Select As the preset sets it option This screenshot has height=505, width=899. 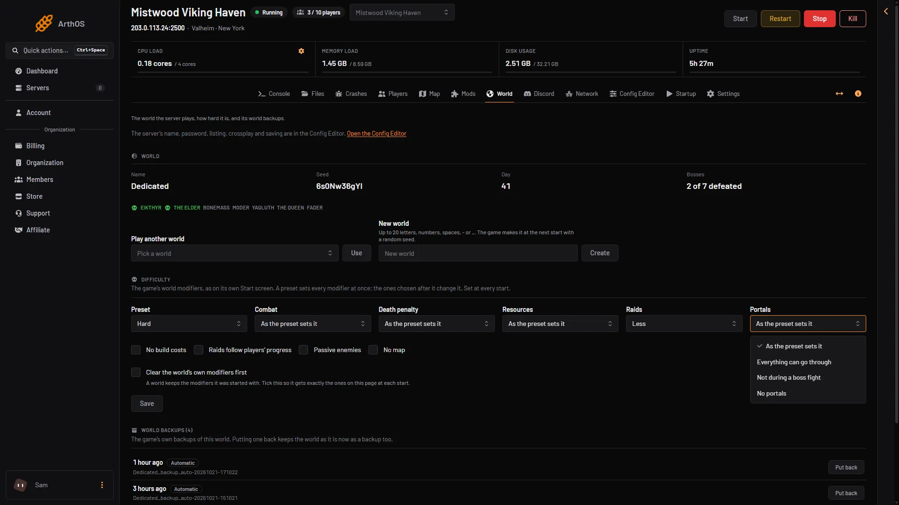(808, 346)
